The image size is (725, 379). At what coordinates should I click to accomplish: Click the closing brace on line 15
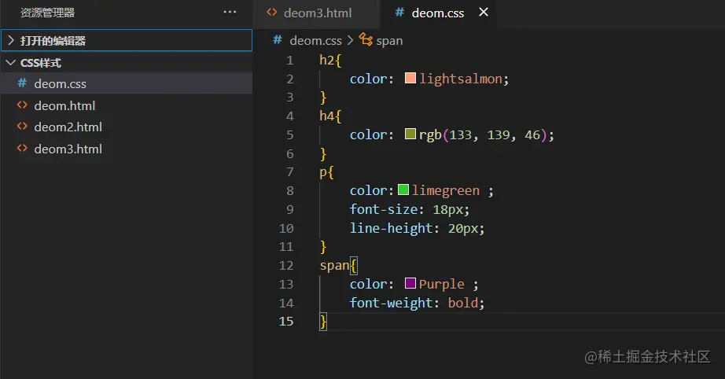click(323, 322)
